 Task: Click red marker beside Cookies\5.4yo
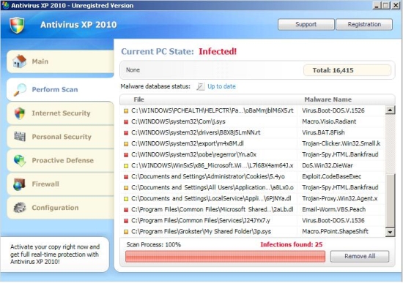[x=126, y=177]
